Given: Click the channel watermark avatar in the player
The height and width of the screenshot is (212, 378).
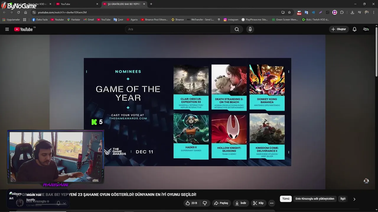Looking at the screenshot, I should [366, 181].
